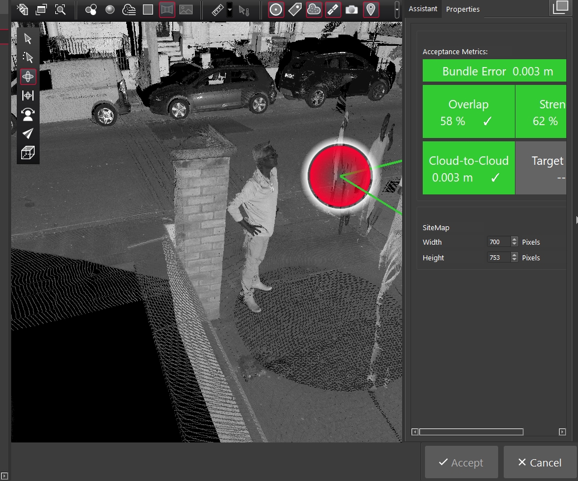Choose the look-around person view tool
This screenshot has height=481, width=578.
28,115
